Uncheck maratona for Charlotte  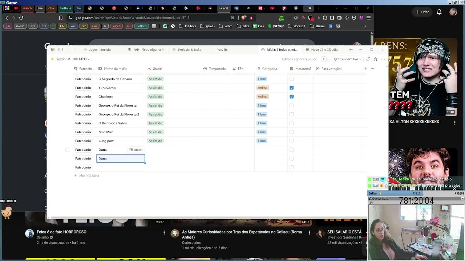click(x=291, y=97)
